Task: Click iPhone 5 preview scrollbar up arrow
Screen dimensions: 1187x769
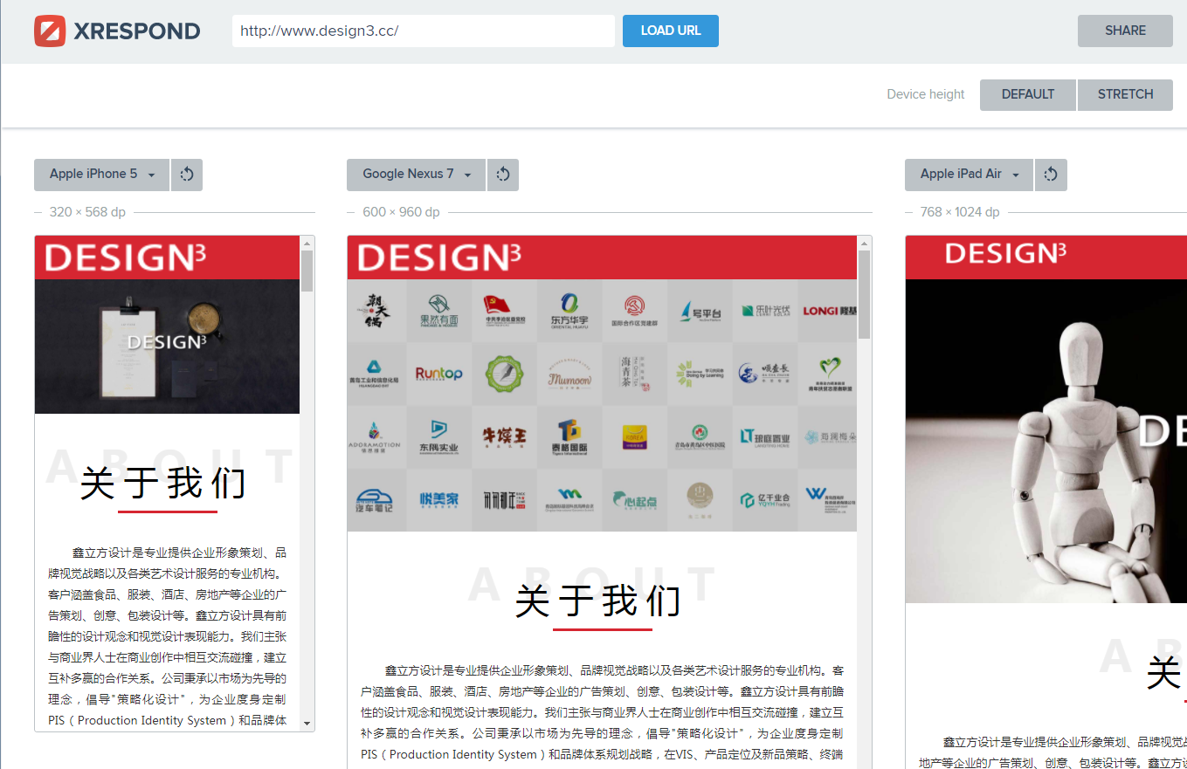Action: (307, 243)
